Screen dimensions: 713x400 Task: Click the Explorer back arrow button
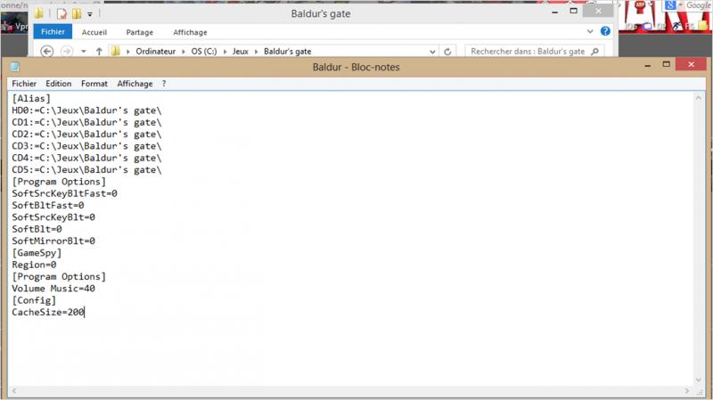[47, 52]
